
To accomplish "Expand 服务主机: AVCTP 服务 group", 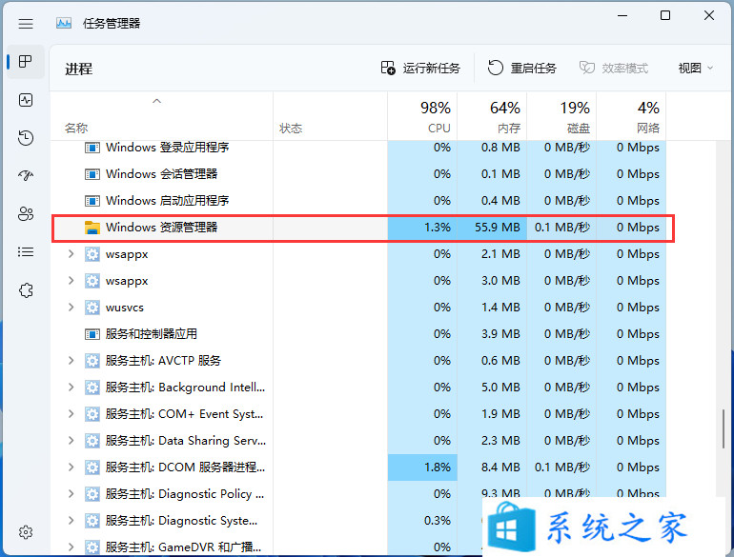I will (71, 361).
